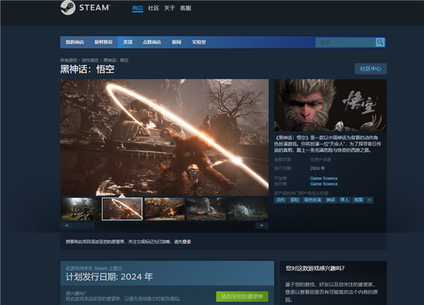The width and height of the screenshot is (424, 305).
Task: Click the Steam logo icon
Action: click(x=68, y=7)
